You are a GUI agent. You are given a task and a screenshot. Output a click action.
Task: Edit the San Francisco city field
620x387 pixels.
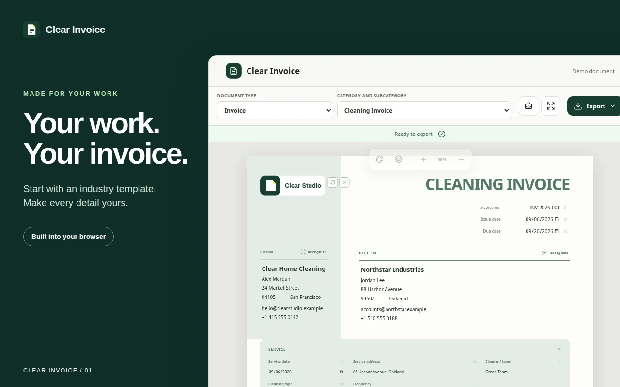(305, 297)
